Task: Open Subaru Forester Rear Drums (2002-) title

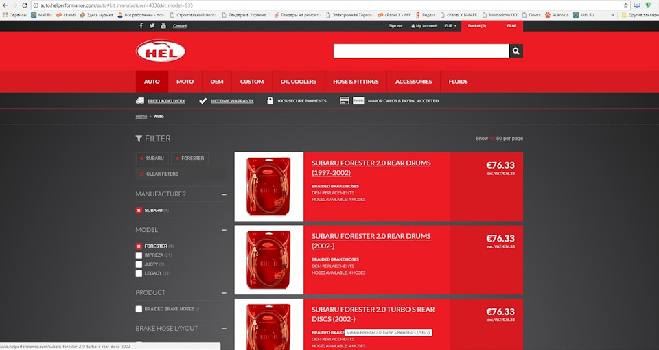Action: [x=371, y=241]
